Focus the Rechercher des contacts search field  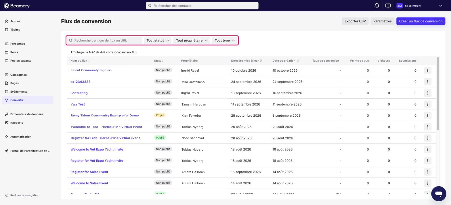[202, 6]
